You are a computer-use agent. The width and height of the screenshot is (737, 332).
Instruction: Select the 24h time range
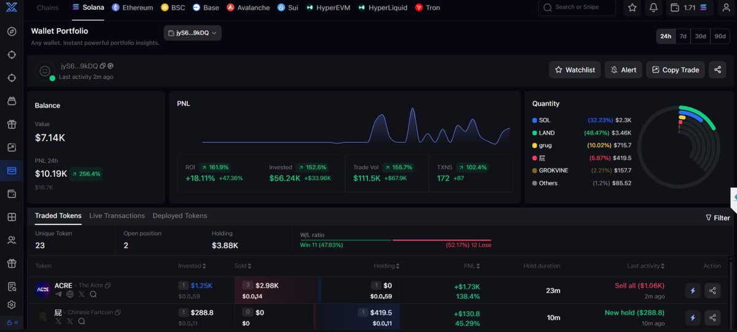666,36
